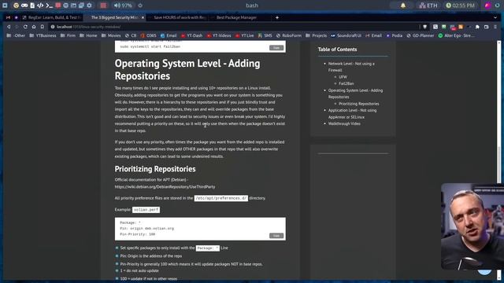504x283 pixels.
Task: Jump to Operating System Level contents entry
Action: click(x=355, y=94)
